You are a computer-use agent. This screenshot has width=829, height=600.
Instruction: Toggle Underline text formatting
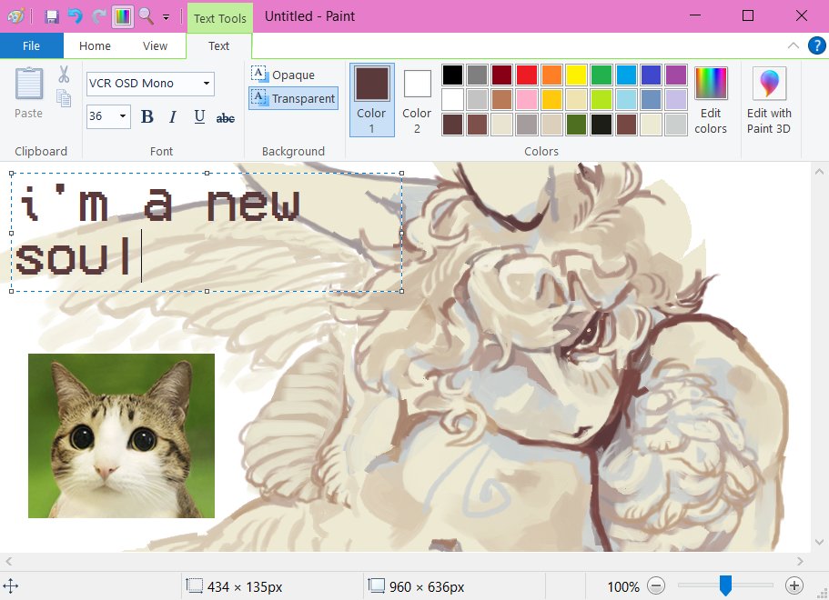pos(199,116)
